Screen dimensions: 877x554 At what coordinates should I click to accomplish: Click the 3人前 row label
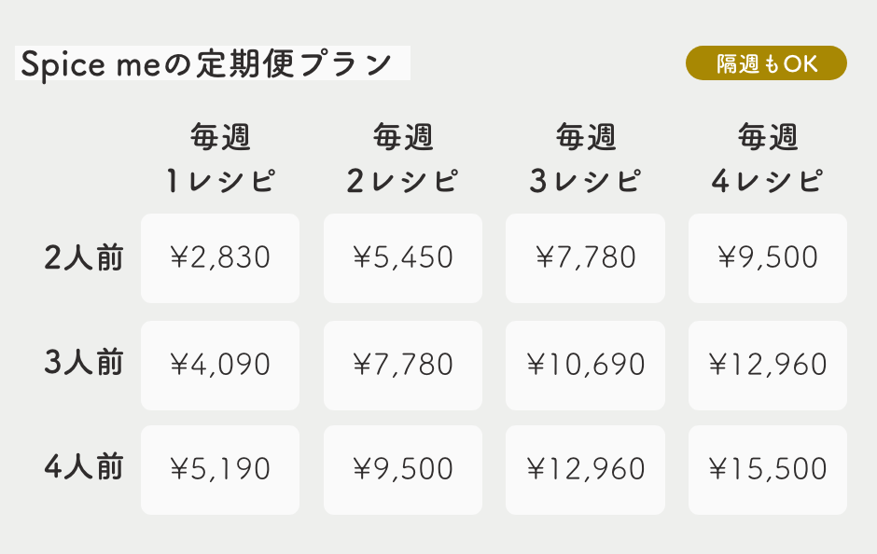(x=84, y=363)
